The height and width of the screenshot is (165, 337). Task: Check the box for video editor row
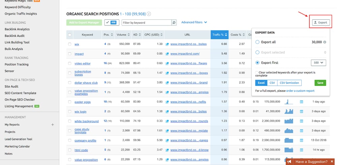pos(70,63)
